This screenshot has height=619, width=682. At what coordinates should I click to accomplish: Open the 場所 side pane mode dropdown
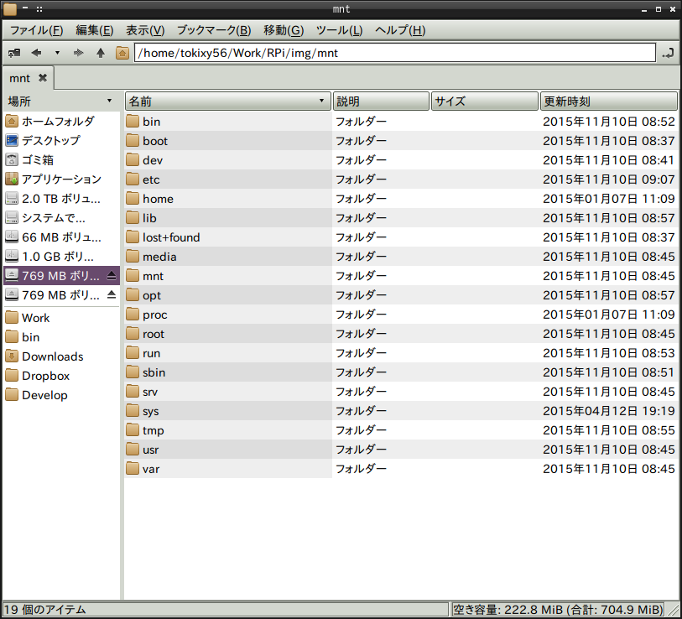pyautogui.click(x=61, y=101)
